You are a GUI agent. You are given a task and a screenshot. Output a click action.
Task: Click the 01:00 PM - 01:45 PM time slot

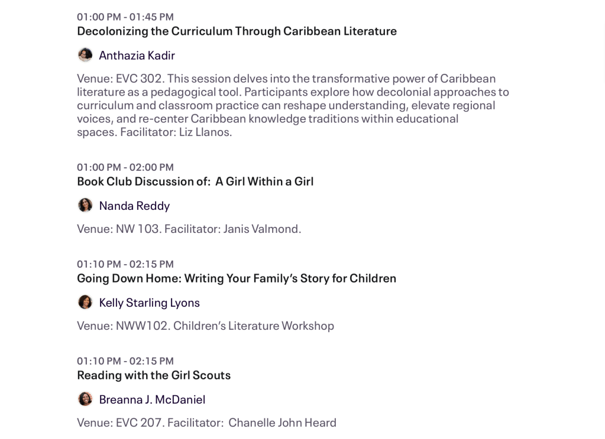(x=125, y=17)
